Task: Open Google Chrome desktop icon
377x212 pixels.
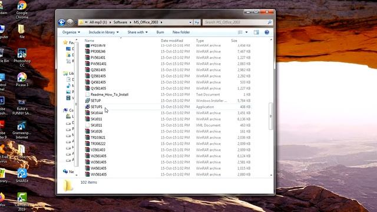Action: click(22, 10)
